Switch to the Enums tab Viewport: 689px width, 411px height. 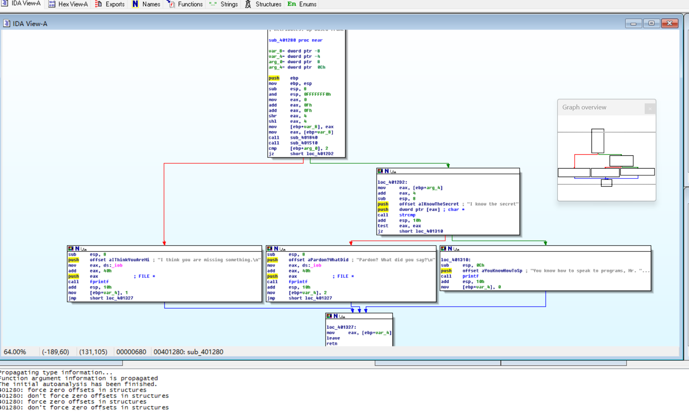point(302,4)
